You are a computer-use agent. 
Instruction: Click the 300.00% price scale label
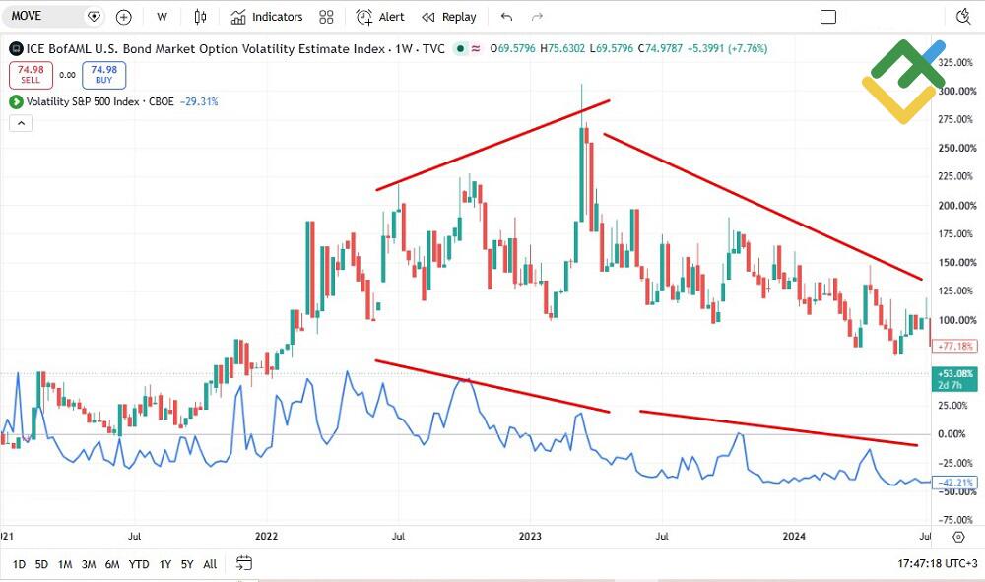[956, 91]
